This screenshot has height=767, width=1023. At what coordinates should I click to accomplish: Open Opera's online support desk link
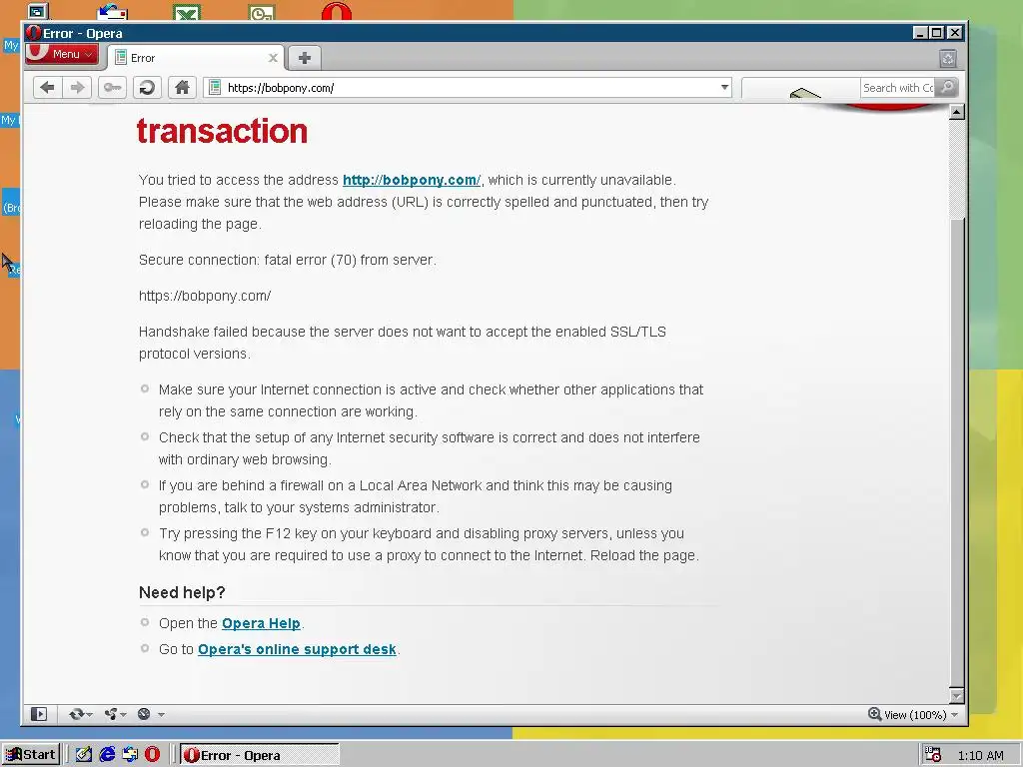[297, 649]
